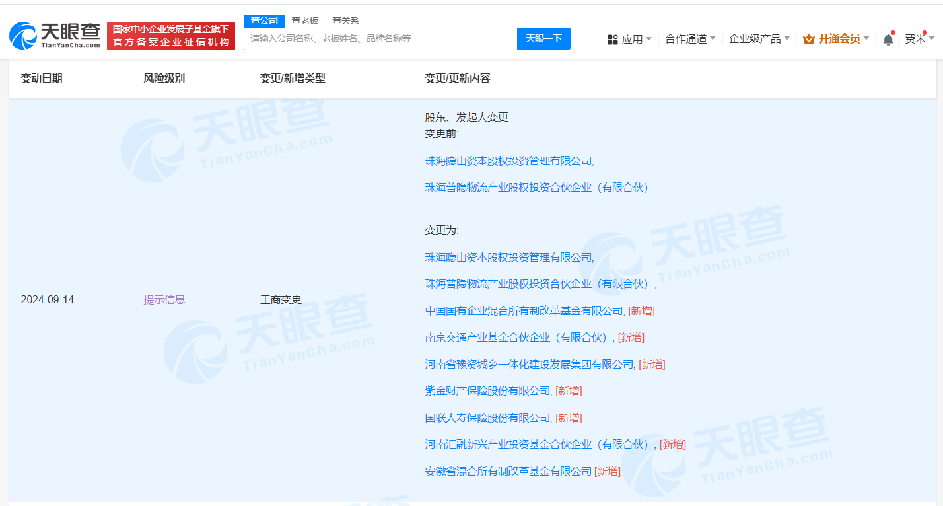Click the [新增] tag beside 紫金财产保险
This screenshot has height=506, width=943.
pyautogui.click(x=569, y=391)
